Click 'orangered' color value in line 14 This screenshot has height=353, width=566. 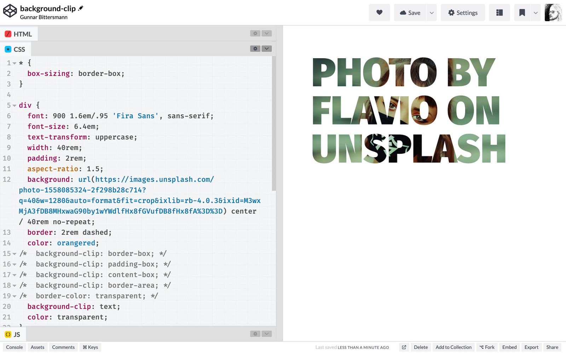(76, 243)
